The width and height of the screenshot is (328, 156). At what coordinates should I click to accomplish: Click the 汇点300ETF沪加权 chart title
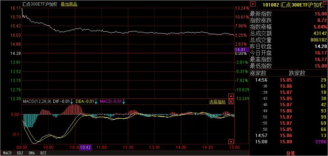point(40,4)
